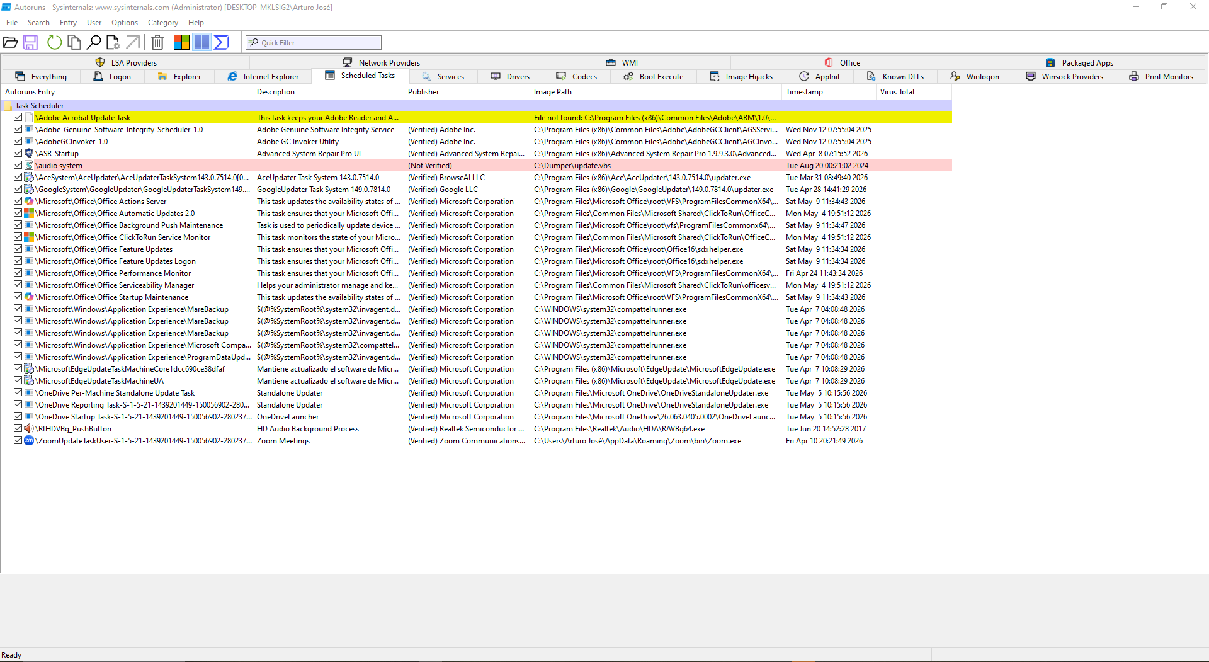Click the Save floppy disk toolbar icon
The image size is (1209, 662).
(x=30, y=42)
